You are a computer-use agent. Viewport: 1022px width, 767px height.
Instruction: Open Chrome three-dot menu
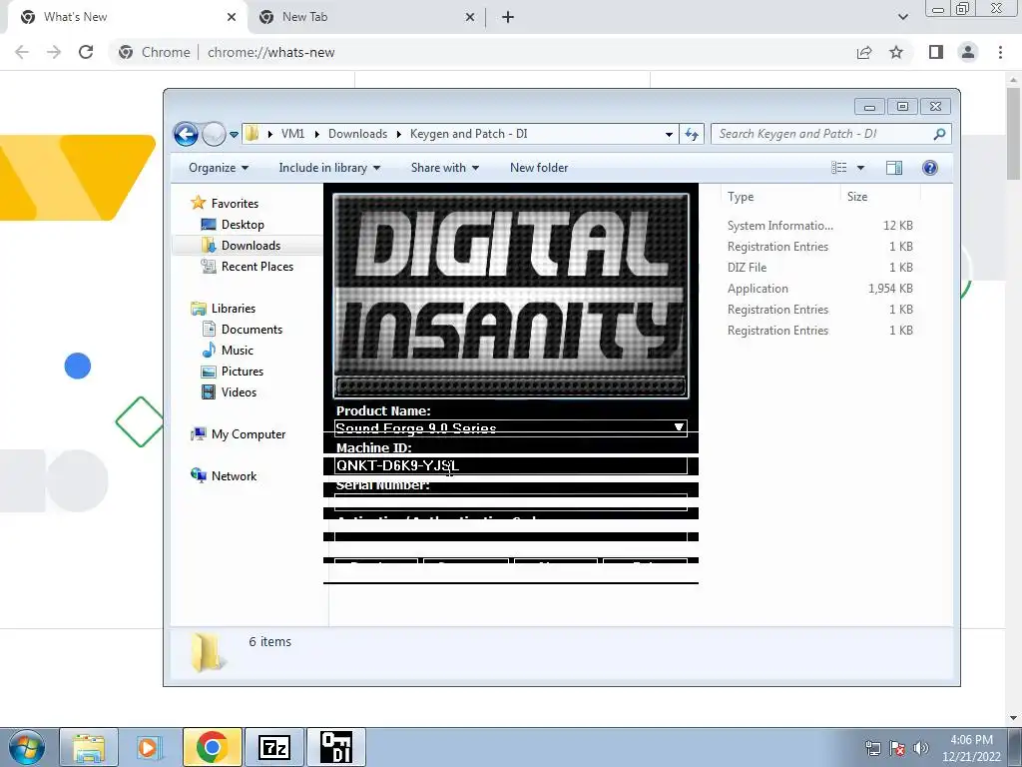pos(1000,52)
